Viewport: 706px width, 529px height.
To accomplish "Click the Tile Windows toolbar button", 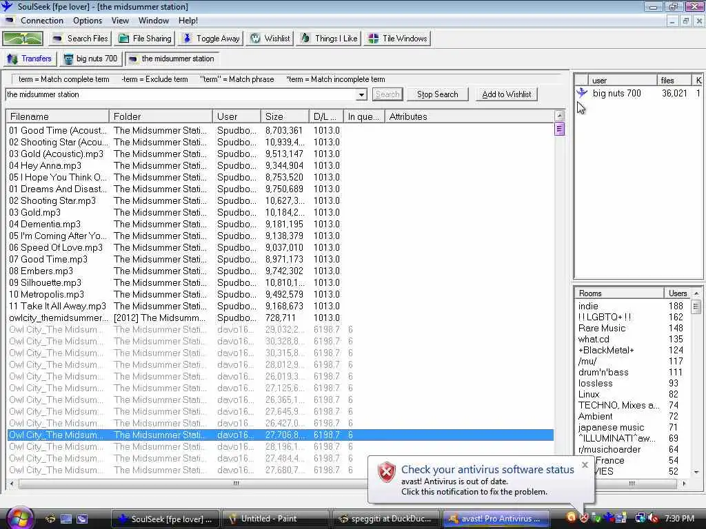I will pyautogui.click(x=397, y=39).
